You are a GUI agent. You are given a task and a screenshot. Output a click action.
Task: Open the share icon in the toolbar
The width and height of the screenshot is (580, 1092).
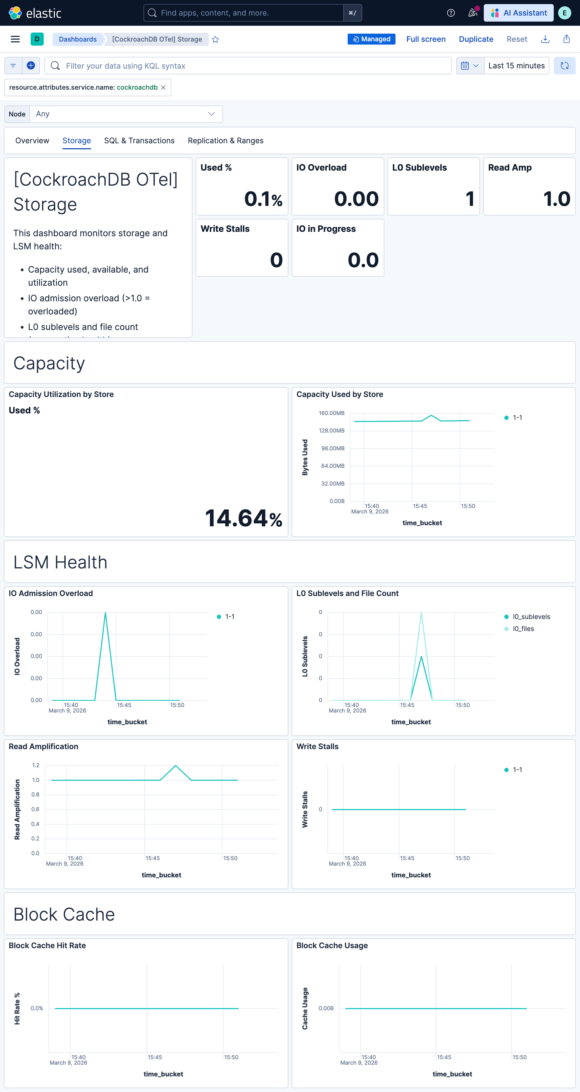click(x=566, y=39)
